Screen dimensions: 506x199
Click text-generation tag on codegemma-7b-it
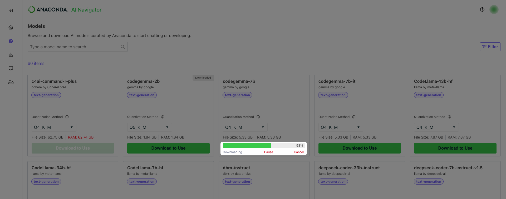[333, 95]
